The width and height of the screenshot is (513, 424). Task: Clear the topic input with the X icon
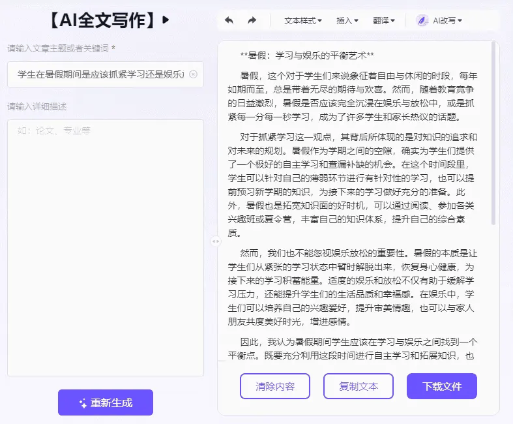tap(194, 74)
